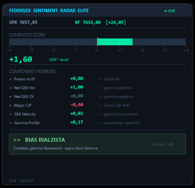Click the +0,17 component value
Image resolution: width=195 pixels, height=188 pixels.
coord(77,122)
